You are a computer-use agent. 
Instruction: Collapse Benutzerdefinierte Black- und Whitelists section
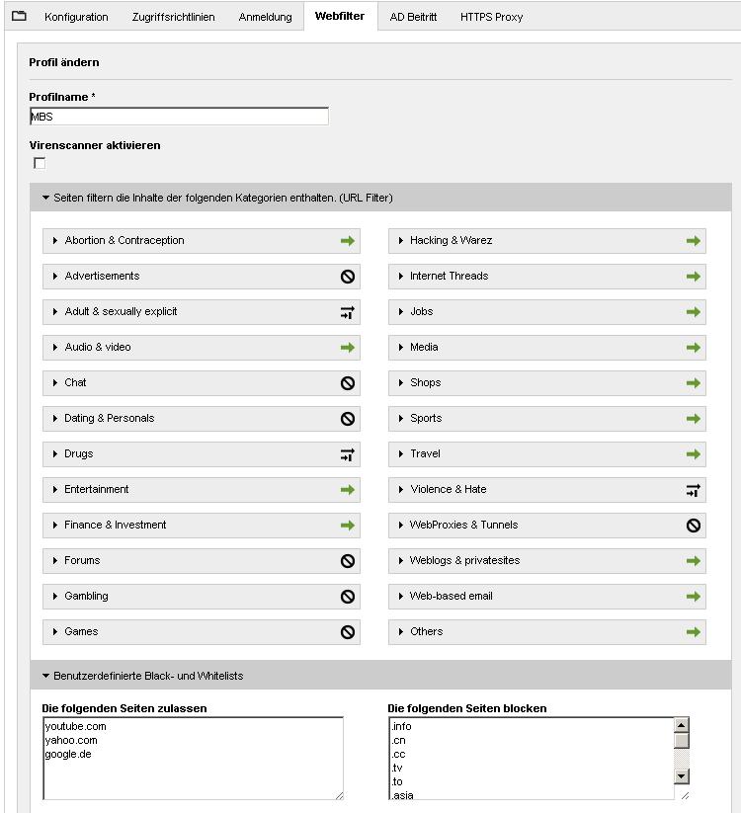click(45, 676)
